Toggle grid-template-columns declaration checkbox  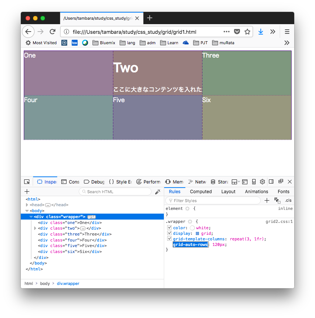click(169, 238)
